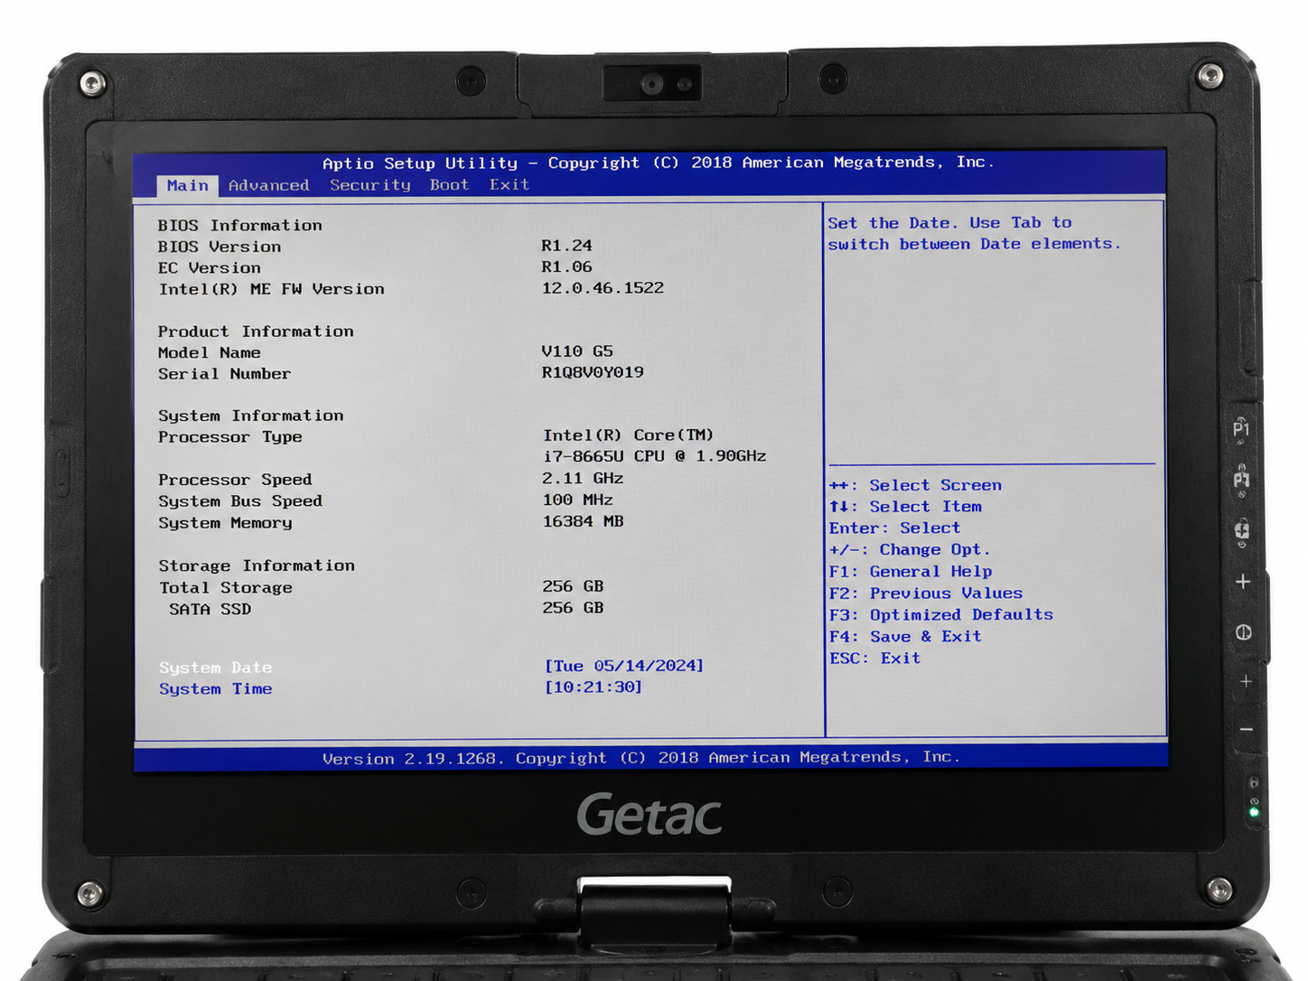This screenshot has width=1308, height=981.
Task: Click the System Information heading
Action: pyautogui.click(x=250, y=416)
